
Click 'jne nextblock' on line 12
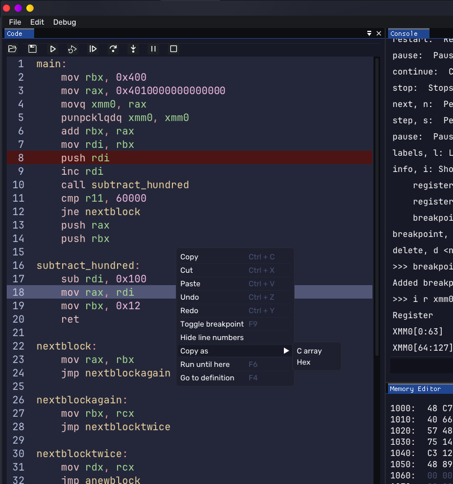click(100, 212)
